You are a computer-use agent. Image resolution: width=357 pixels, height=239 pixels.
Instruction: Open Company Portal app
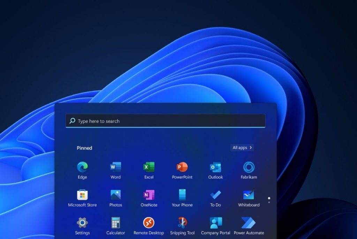(x=215, y=223)
